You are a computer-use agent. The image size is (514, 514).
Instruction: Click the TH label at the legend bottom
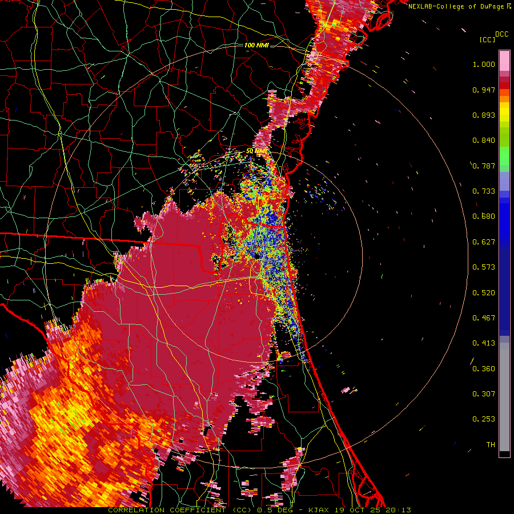coord(491,445)
